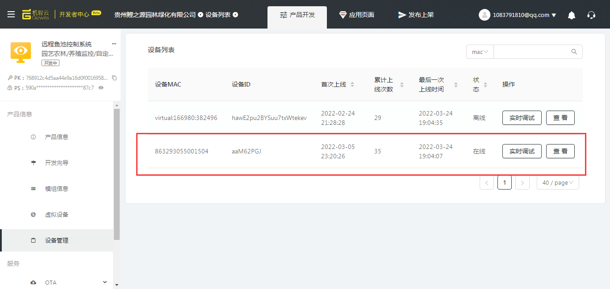
Task: Open 产品信息 sidebar item
Action: [57, 137]
